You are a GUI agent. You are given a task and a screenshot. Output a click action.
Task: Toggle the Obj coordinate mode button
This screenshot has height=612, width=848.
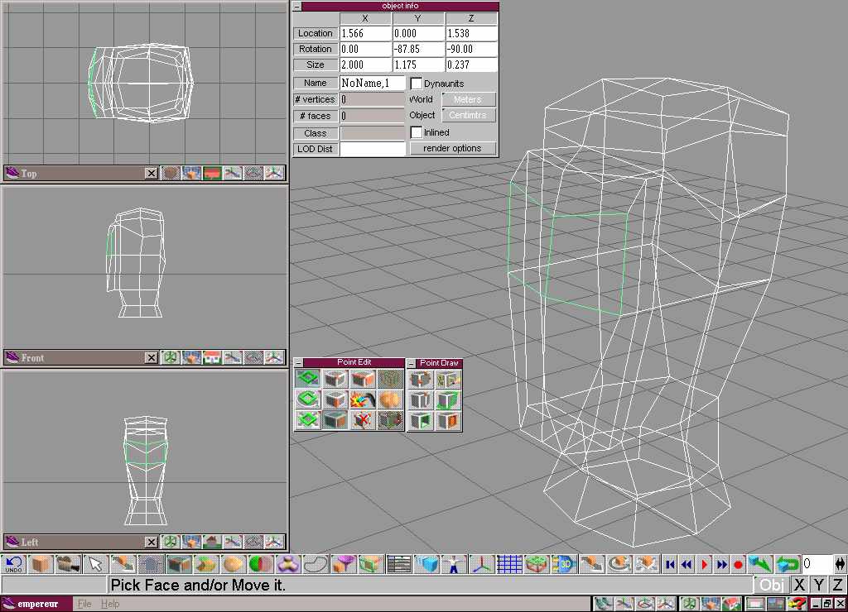click(772, 585)
